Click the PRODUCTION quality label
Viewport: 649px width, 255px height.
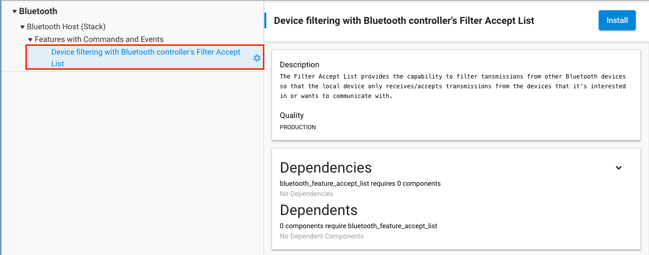pos(298,127)
